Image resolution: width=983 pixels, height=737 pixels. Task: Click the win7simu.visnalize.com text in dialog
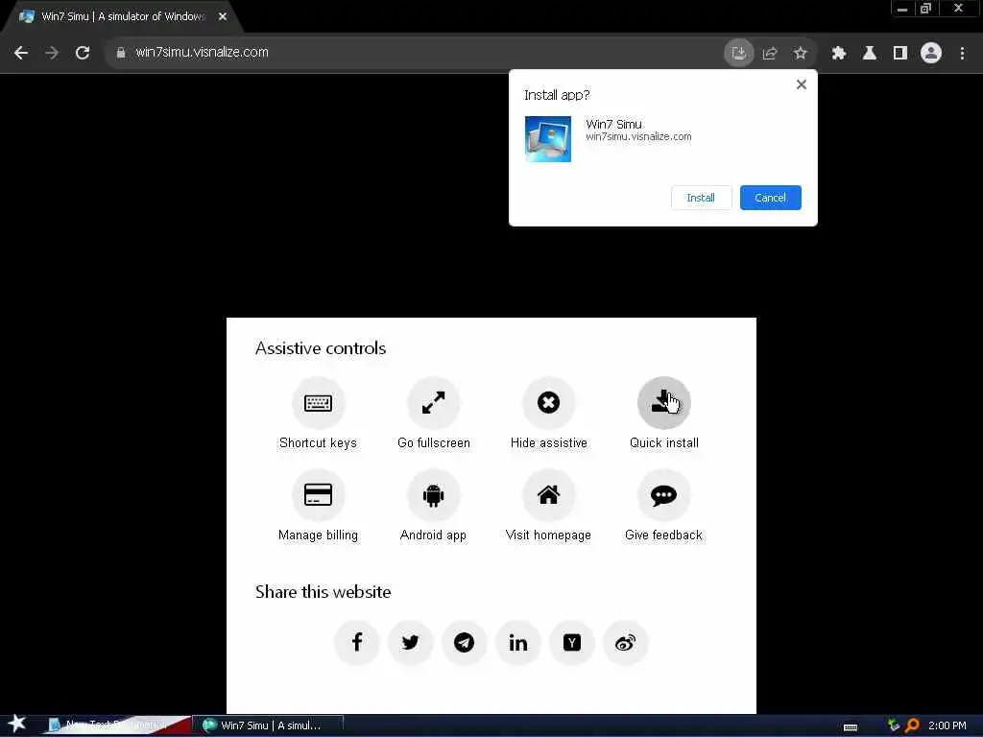[638, 136]
